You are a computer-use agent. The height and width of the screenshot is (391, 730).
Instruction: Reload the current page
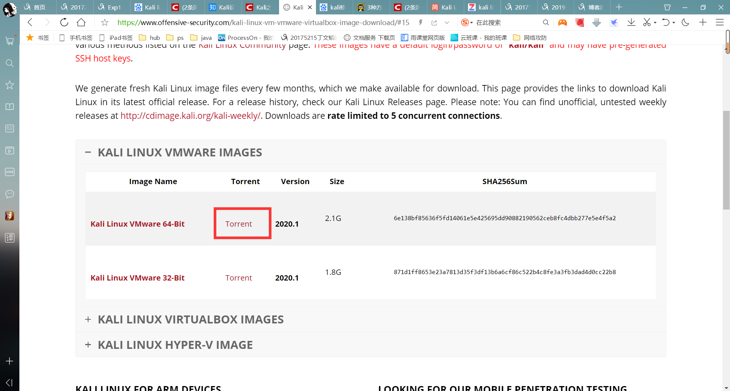64,22
